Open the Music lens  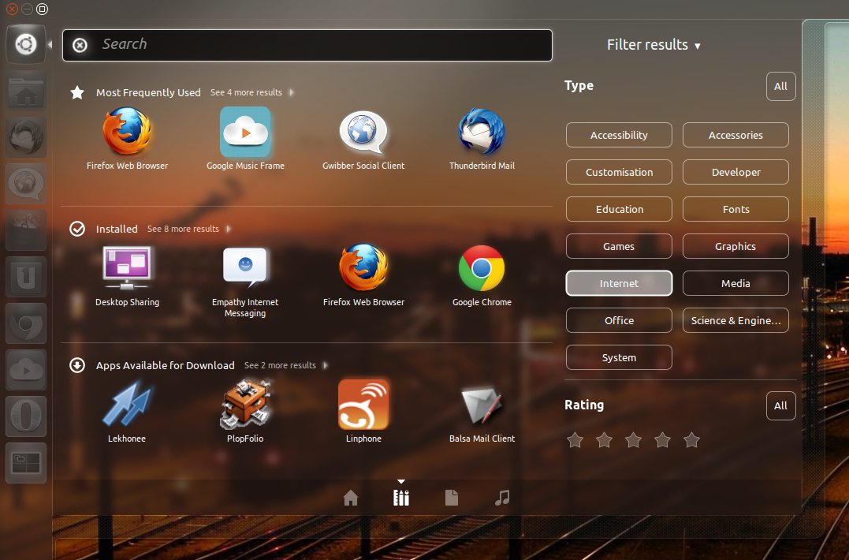501,498
